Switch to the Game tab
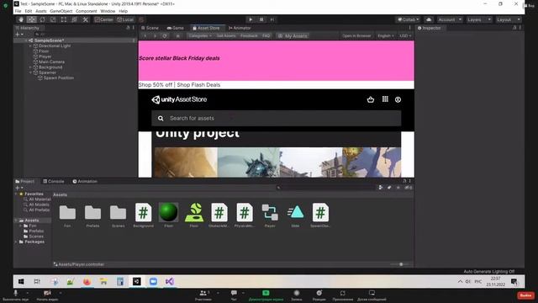This screenshot has width=538, height=303. tap(176, 28)
